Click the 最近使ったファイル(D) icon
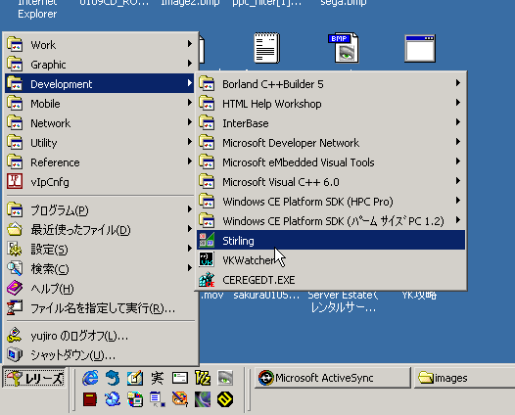The height and width of the screenshot is (415, 515). pyautogui.click(x=15, y=229)
